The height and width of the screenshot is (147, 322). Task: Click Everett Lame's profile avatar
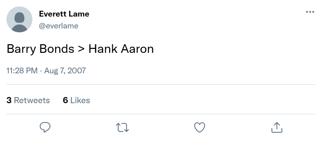pos(19,19)
